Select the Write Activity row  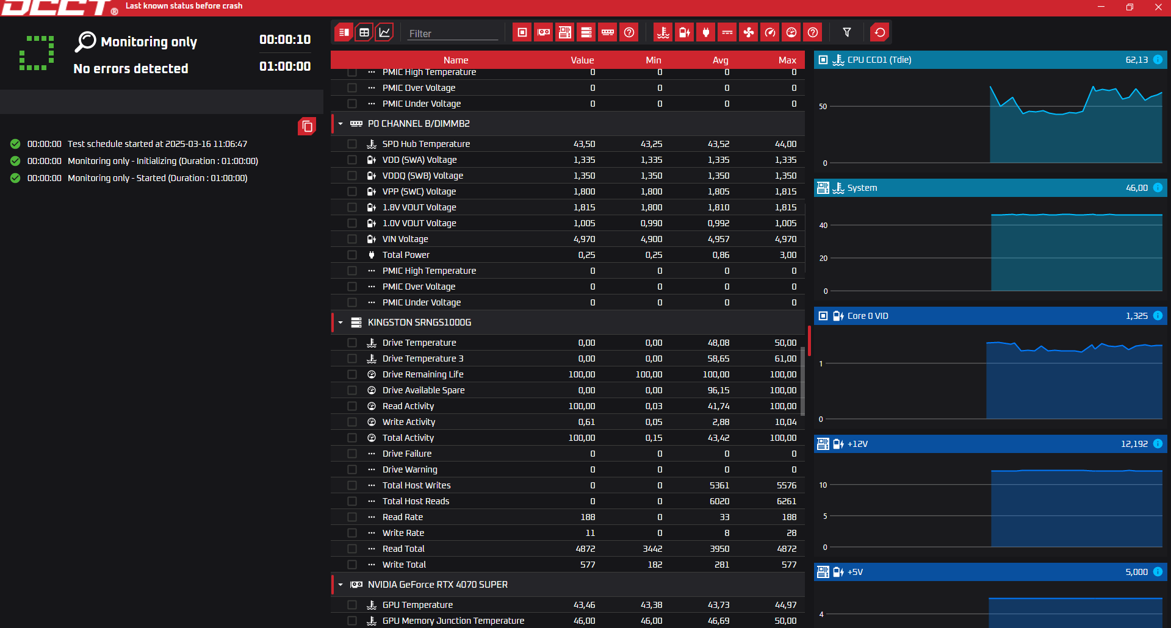pyautogui.click(x=567, y=422)
